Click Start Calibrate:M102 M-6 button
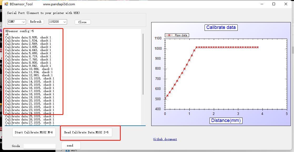Viewport: 294px width, 152px height. 34,132
